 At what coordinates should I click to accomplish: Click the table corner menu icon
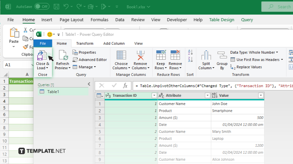(100, 95)
